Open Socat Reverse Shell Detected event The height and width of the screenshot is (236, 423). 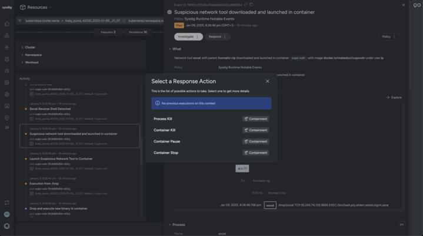tap(50, 109)
